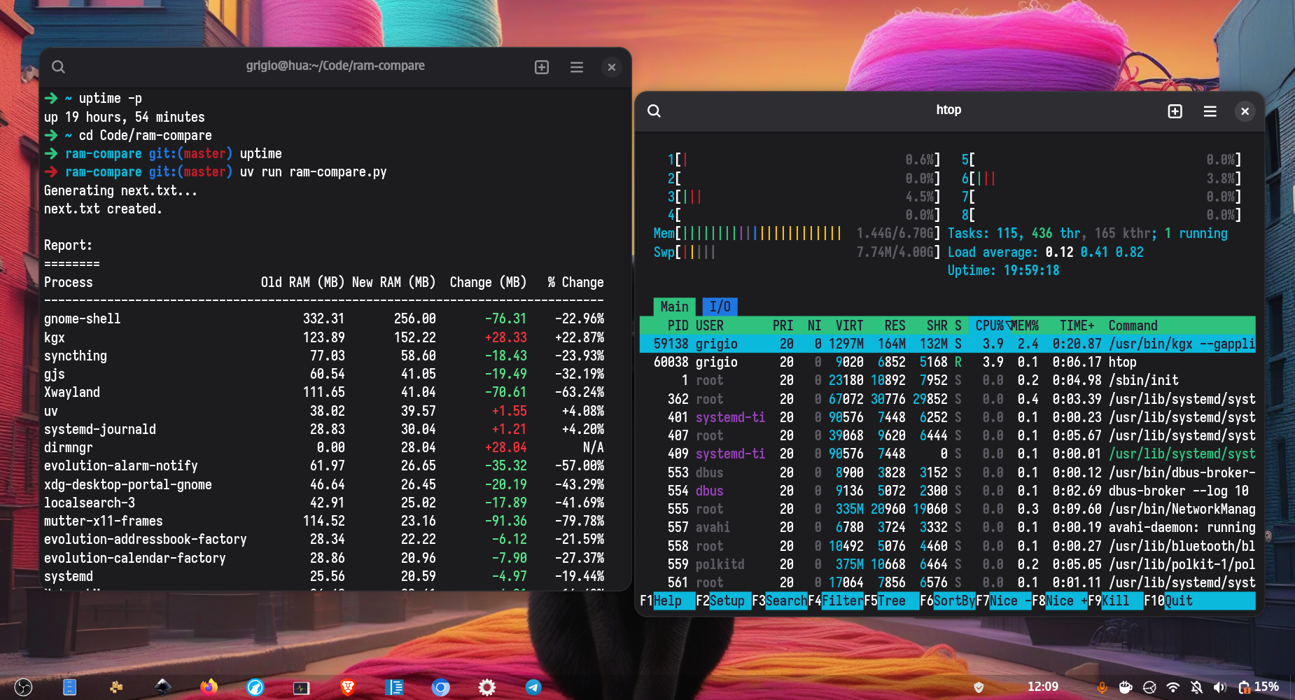The image size is (1295, 700).
Task: Open Inkscape from the dock
Action: [162, 687]
